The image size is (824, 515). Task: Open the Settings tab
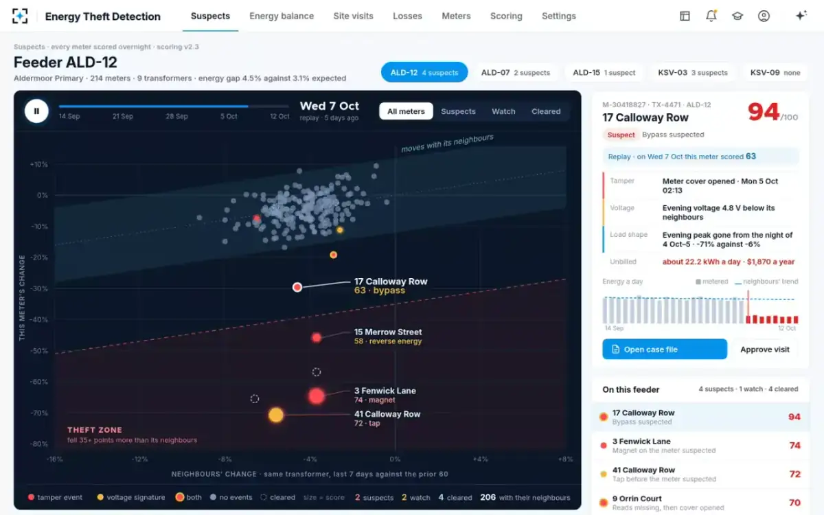coord(559,16)
